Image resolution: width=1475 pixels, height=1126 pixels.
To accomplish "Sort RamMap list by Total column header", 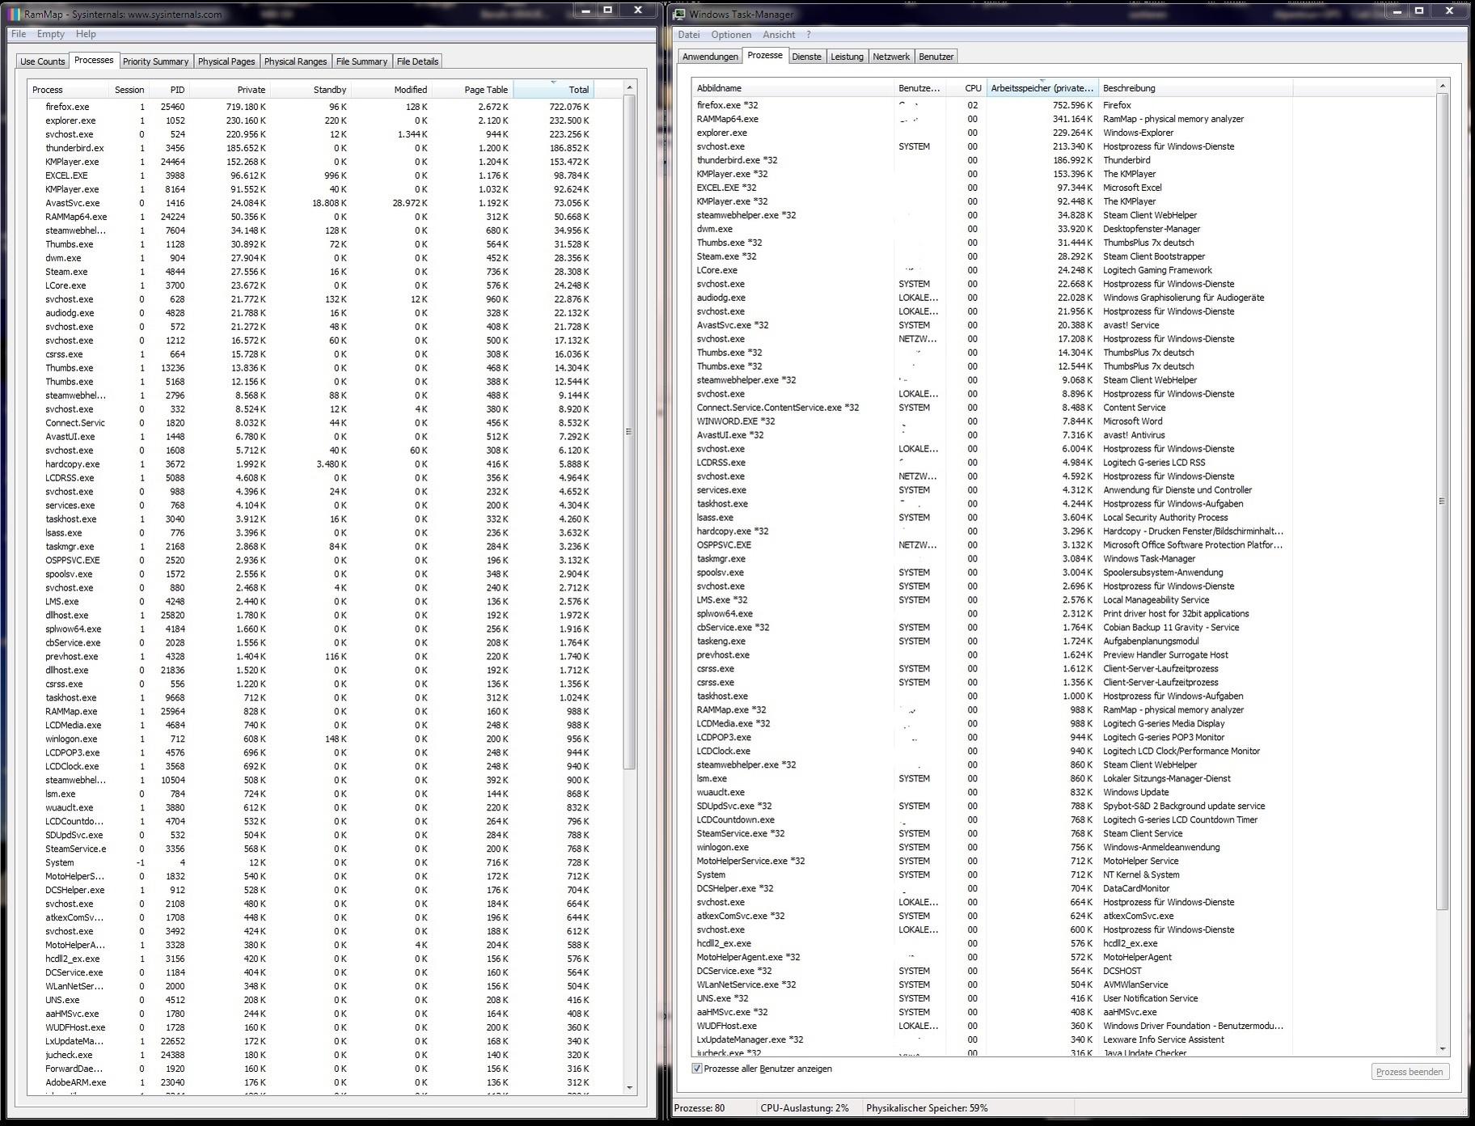I will click(x=553, y=90).
